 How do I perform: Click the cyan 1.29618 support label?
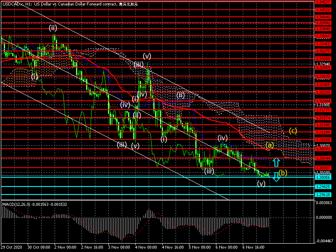[x=323, y=194]
